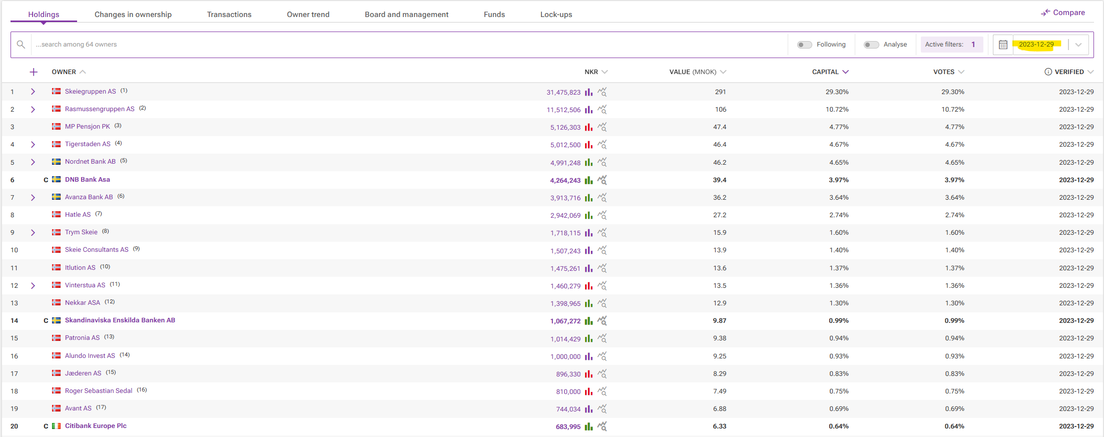Open the DNB Bank Asa owner link
This screenshot has width=1104, height=437.
[87, 179]
